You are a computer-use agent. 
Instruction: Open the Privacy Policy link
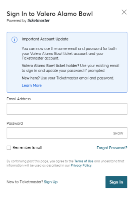pyautogui.click(x=81, y=165)
